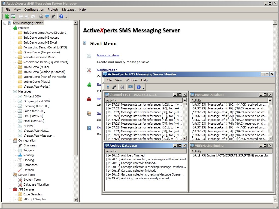
Task: Open the Monitor via the screen toolbar icon
Action: tap(47, 16)
